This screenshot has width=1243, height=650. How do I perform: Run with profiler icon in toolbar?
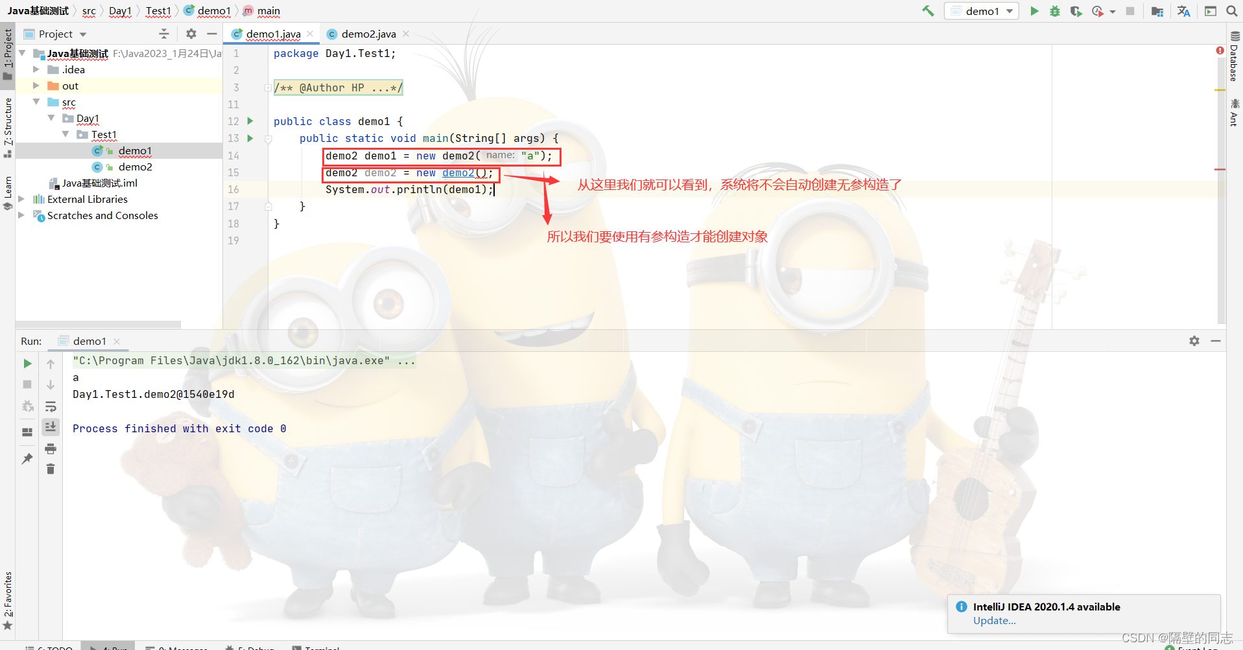(1097, 11)
